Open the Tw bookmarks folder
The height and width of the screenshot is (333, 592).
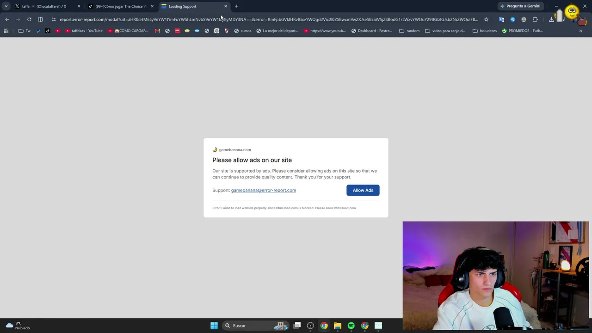(x=25, y=31)
